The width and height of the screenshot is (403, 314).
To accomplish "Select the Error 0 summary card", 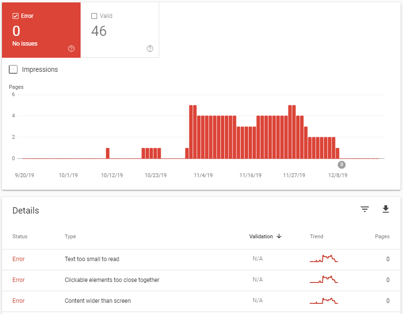I will coord(41,30).
